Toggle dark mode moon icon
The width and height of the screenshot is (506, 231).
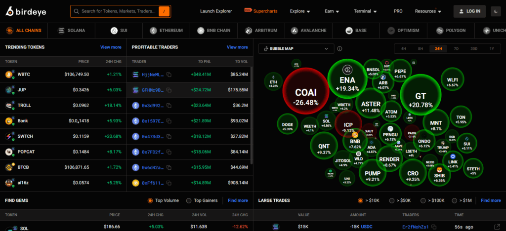(495, 11)
